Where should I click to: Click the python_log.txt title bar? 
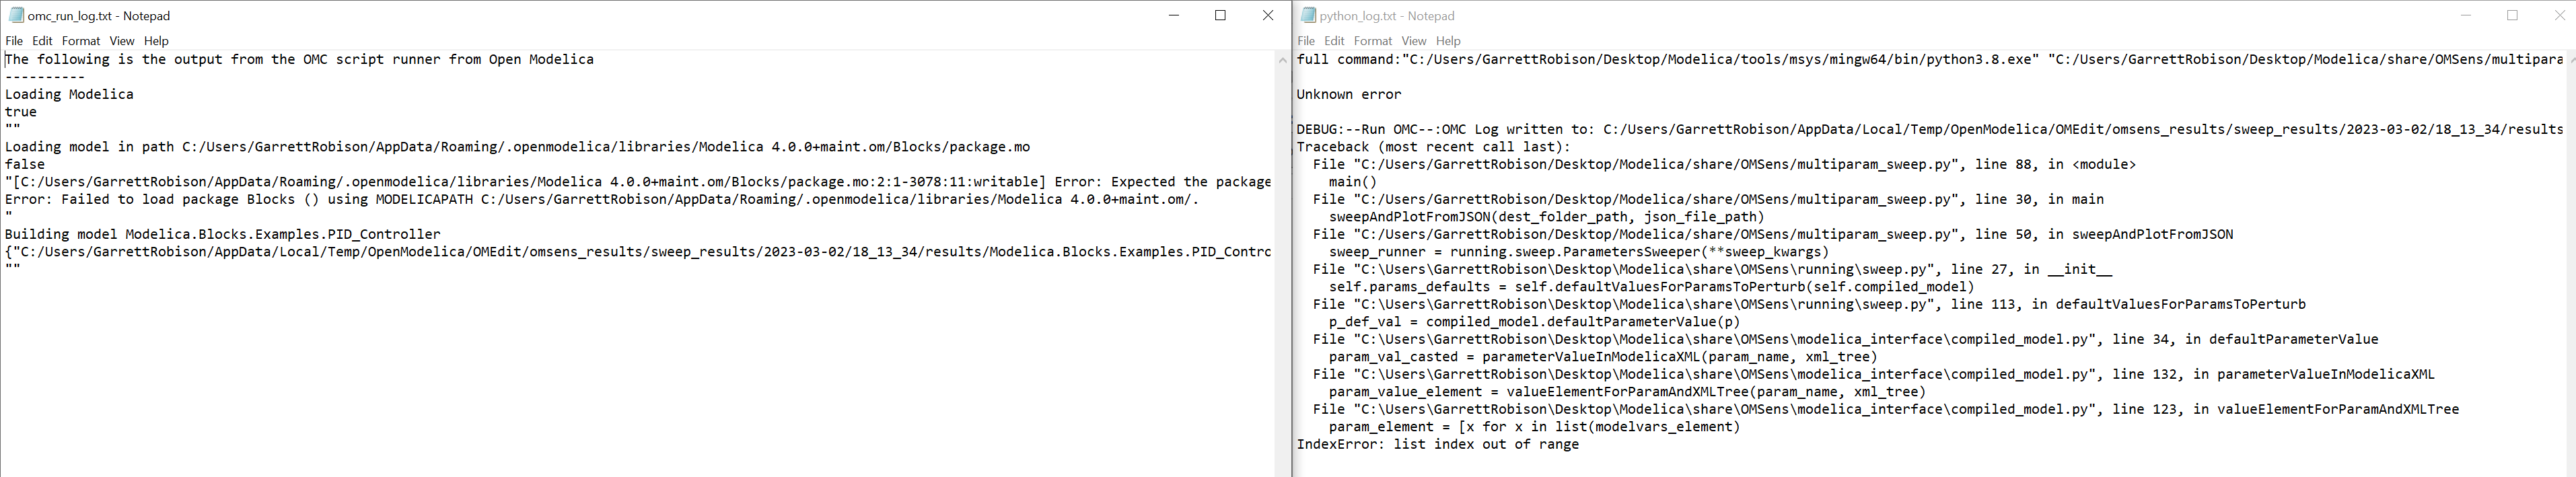(x=1900, y=15)
